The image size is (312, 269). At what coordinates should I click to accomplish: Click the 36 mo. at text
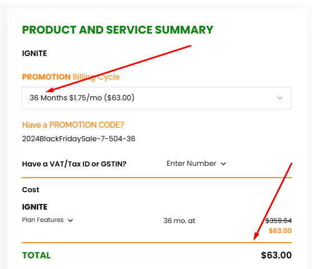[180, 221]
